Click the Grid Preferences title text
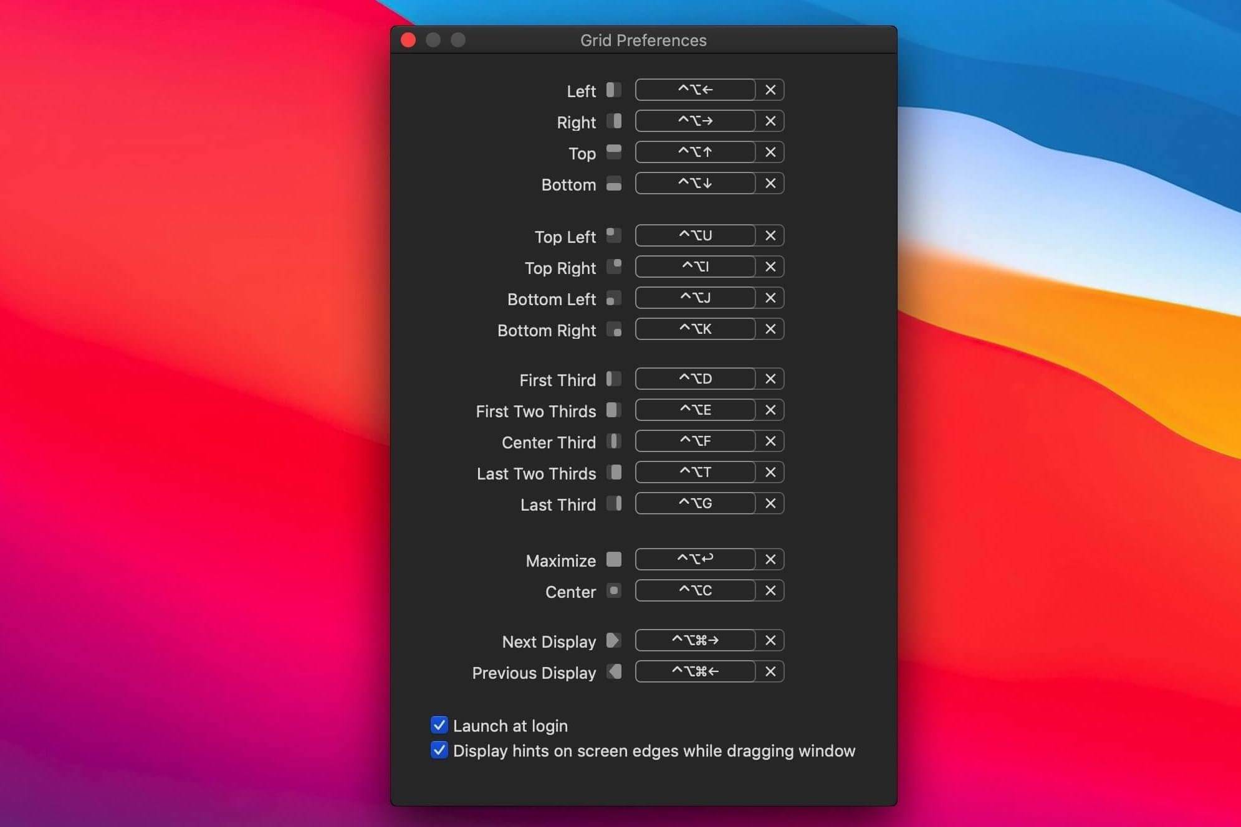The image size is (1241, 827). [x=643, y=40]
